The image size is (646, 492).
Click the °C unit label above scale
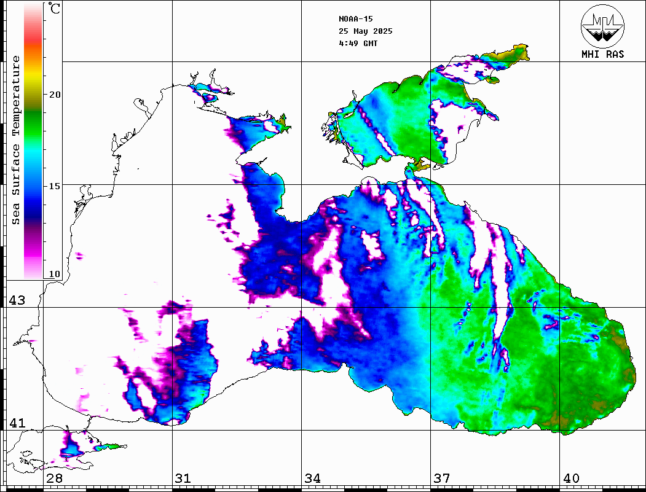[55, 9]
